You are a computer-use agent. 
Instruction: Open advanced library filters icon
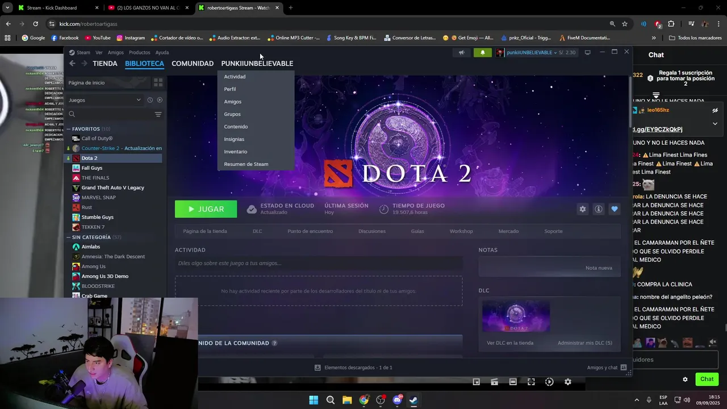tap(158, 114)
